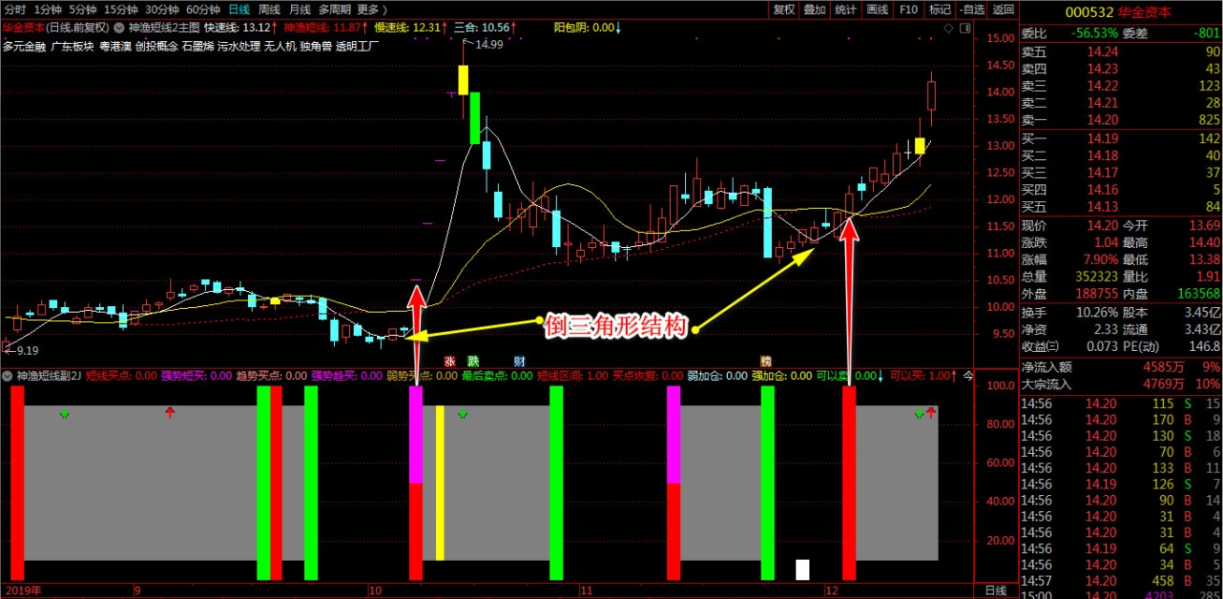The width and height of the screenshot is (1223, 599).
Task: Click the 涨幅 value 7.90%
Action: point(1099,259)
